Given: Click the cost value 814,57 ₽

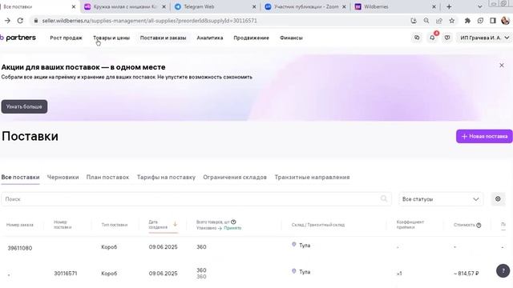Looking at the screenshot, I should coord(467,274).
